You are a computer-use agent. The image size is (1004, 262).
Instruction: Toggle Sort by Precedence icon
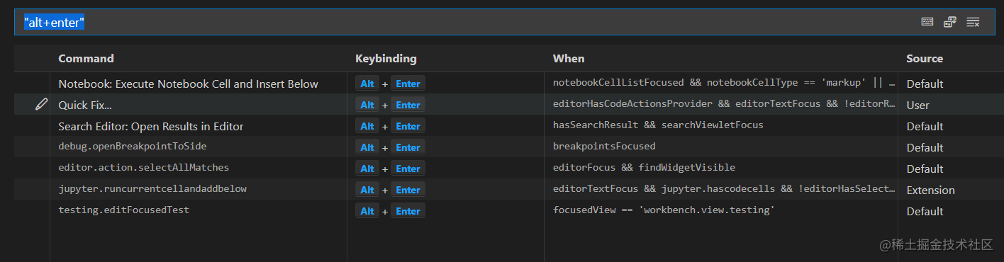(950, 22)
